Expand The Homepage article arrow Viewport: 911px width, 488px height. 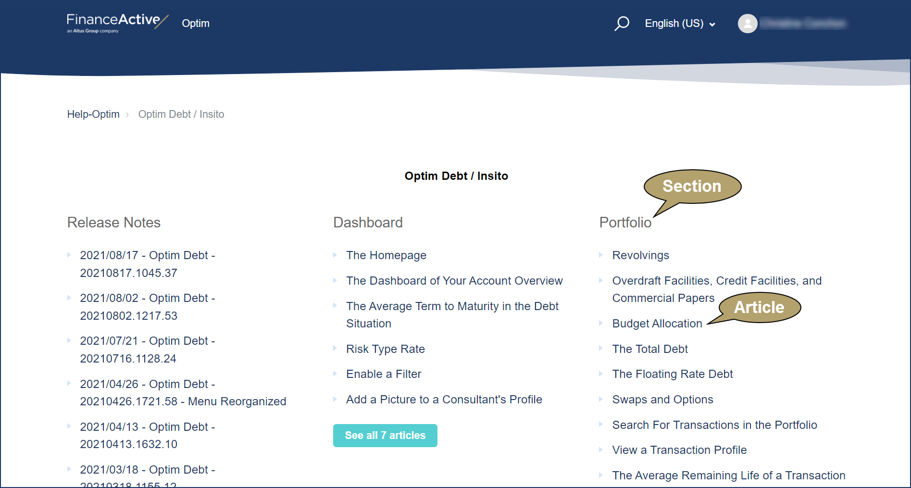click(336, 255)
